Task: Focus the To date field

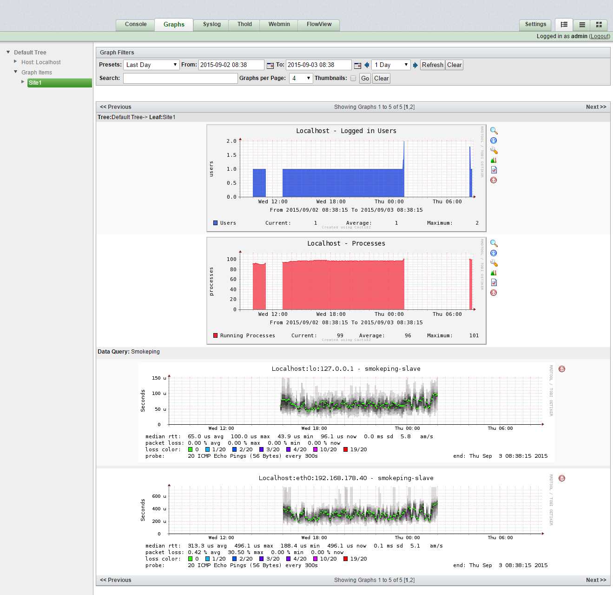Action: pyautogui.click(x=319, y=65)
